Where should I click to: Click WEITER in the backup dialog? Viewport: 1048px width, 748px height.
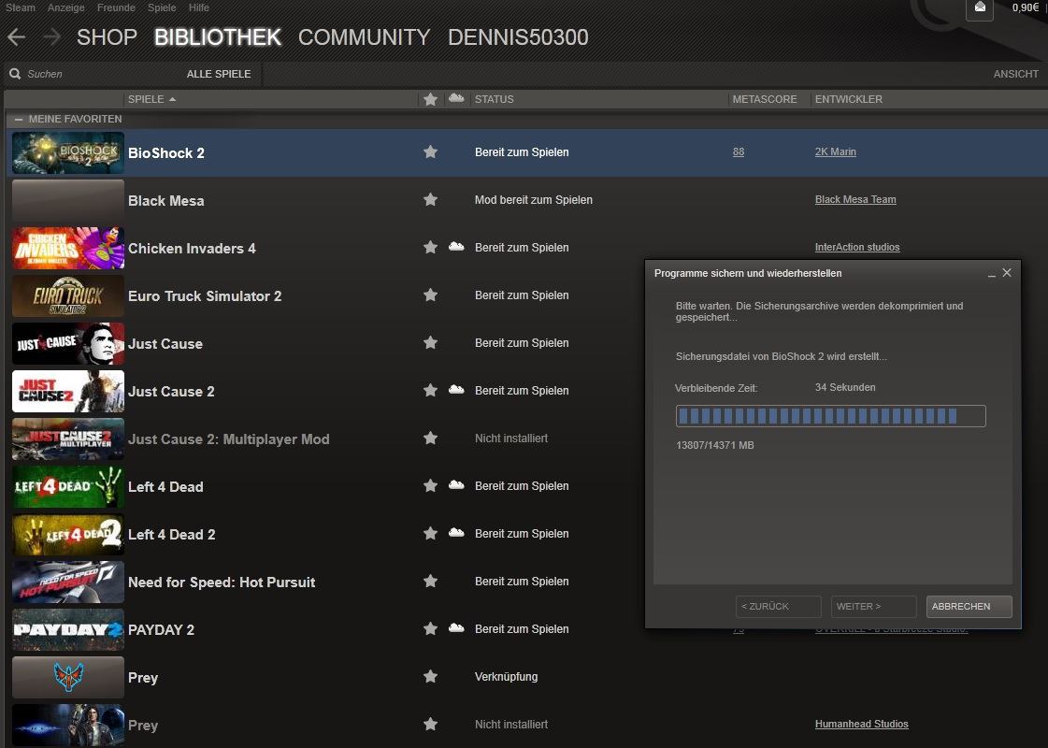(x=873, y=606)
